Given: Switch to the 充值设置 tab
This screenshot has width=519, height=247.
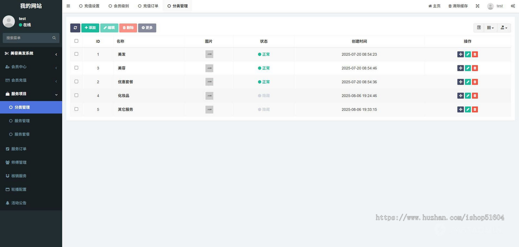Looking at the screenshot, I should (x=89, y=6).
